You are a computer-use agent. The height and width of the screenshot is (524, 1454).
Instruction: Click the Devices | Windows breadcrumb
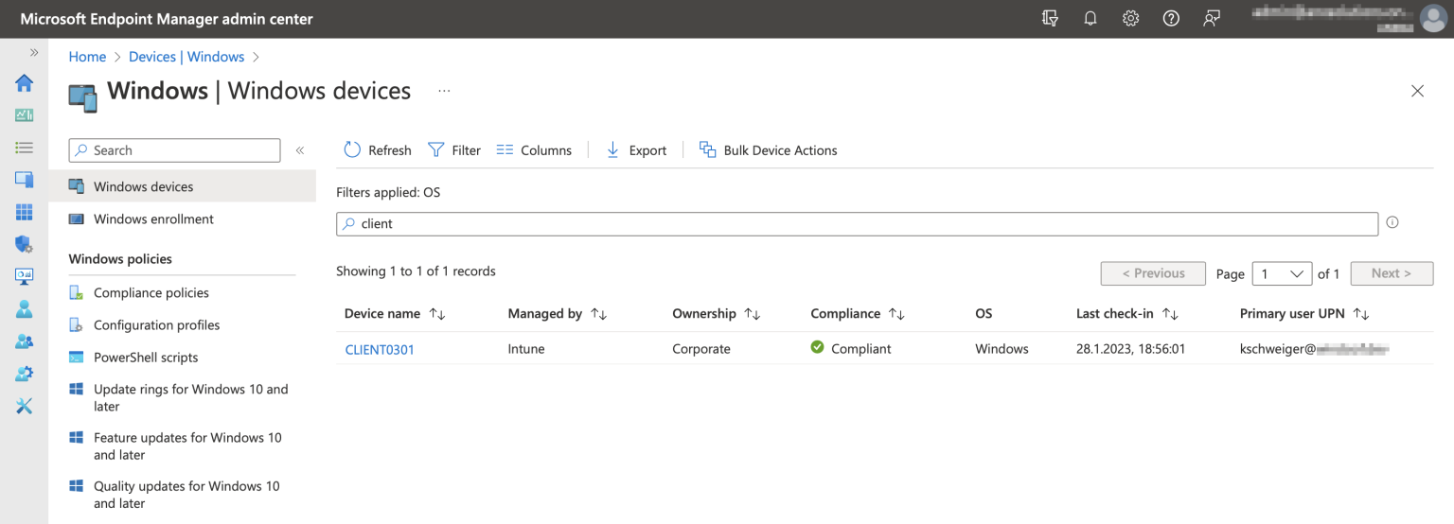pyautogui.click(x=186, y=57)
